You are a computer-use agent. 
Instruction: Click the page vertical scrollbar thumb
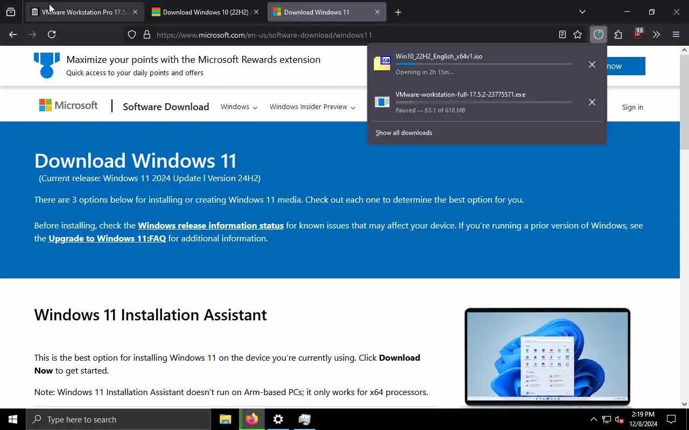685,102
